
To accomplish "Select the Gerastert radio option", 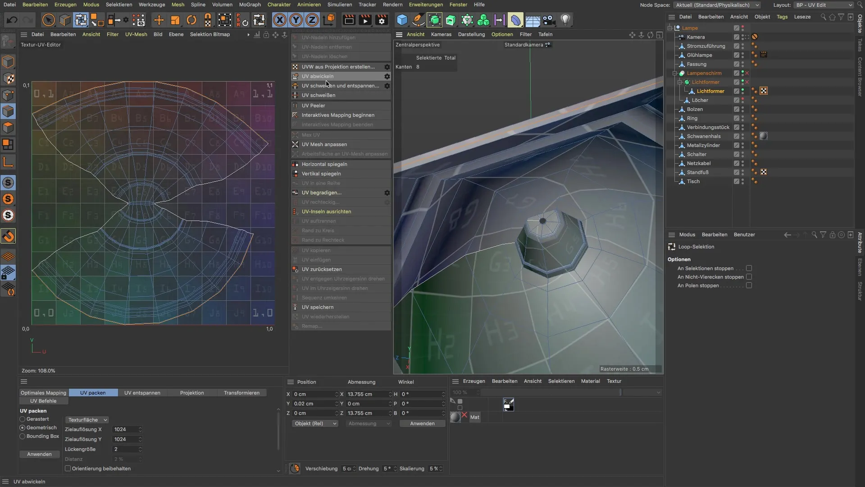I will [x=22, y=419].
